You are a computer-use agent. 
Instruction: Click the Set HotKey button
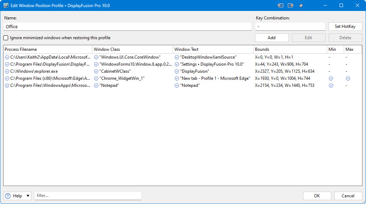(345, 26)
